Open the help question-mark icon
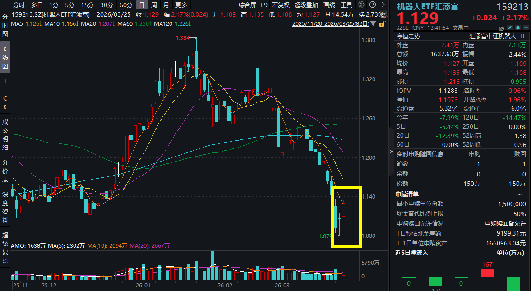 pos(373,5)
